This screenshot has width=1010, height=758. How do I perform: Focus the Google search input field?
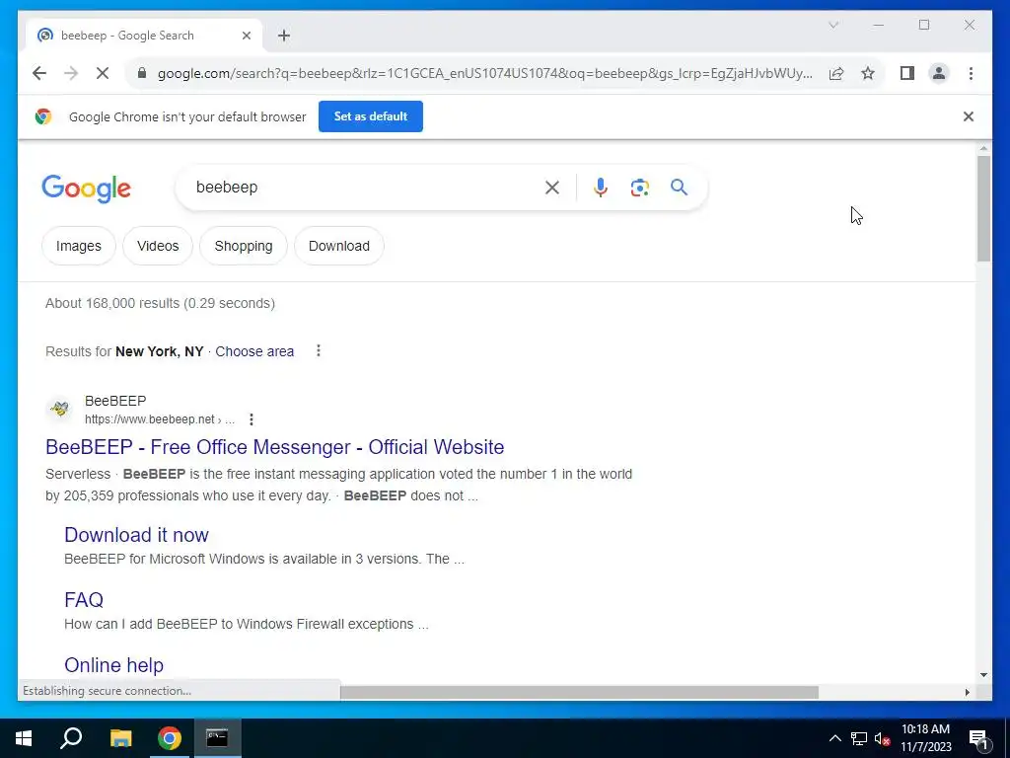(x=367, y=188)
